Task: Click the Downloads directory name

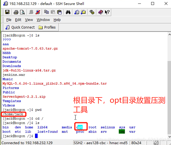Action: point(12,66)
